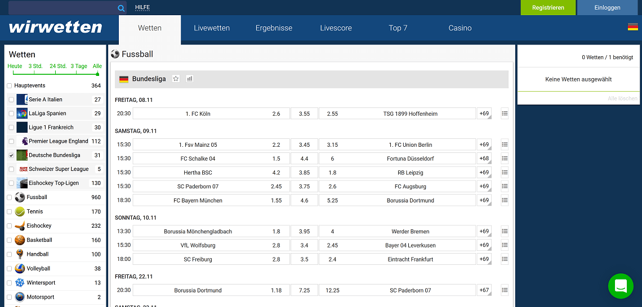The width and height of the screenshot is (642, 307).
Task: Switch to the Wetten tab
Action: point(150,28)
